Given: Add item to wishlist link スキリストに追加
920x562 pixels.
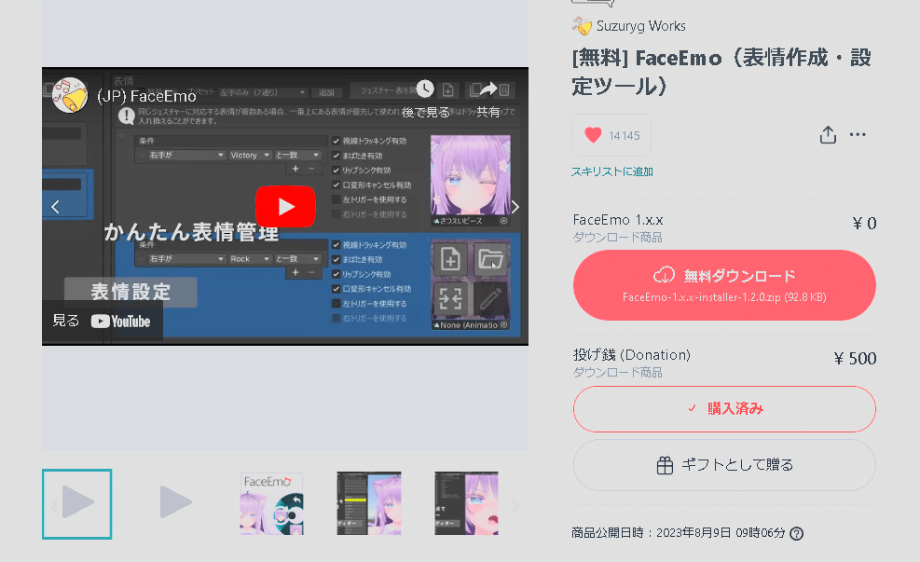Looking at the screenshot, I should [x=612, y=171].
